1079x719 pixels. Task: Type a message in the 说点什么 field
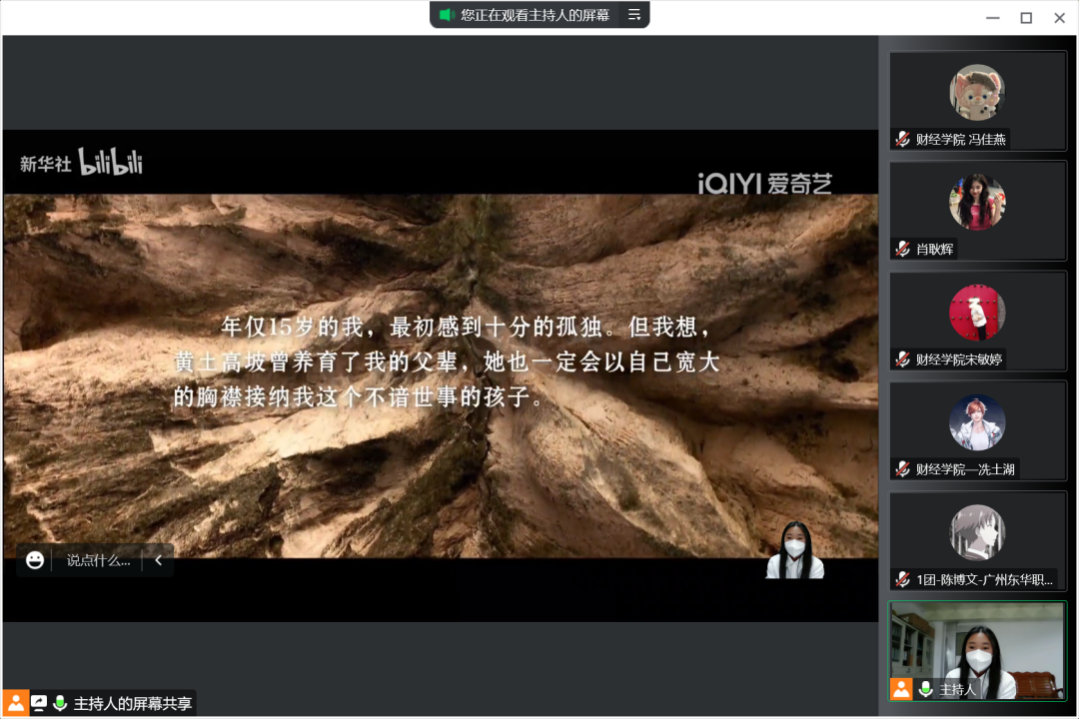tap(98, 560)
